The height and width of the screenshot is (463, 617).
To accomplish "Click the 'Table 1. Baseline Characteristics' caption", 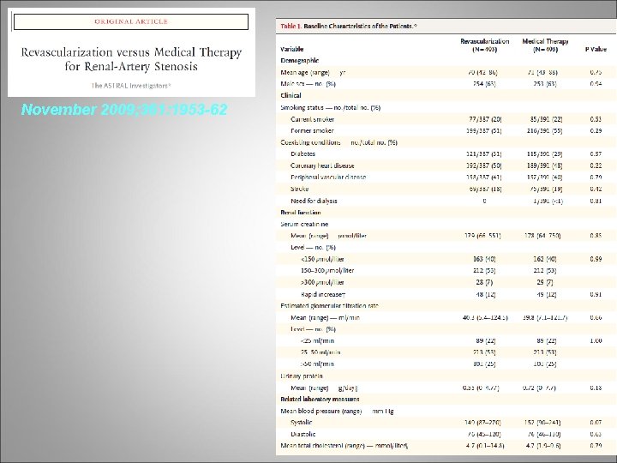I will [349, 27].
